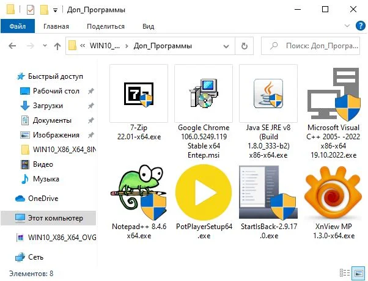The width and height of the screenshot is (368, 281).
Task: Click the Network icon in sidebar
Action: (20, 257)
